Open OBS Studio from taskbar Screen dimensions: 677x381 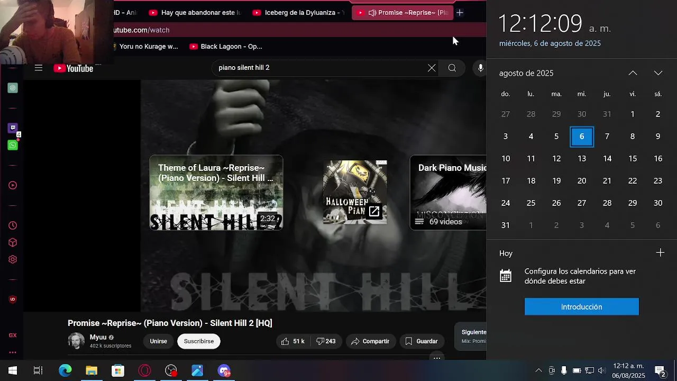click(171, 370)
